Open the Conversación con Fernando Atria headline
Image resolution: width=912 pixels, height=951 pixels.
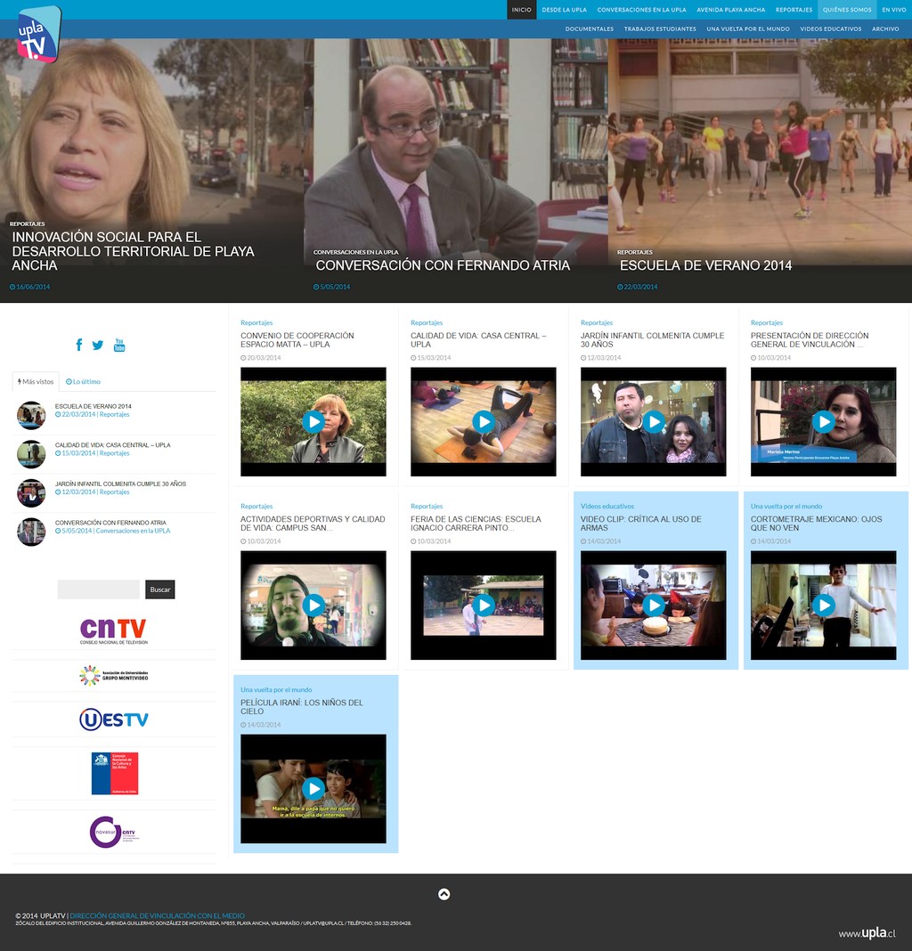(443, 265)
